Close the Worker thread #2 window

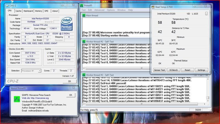coord(207,75)
